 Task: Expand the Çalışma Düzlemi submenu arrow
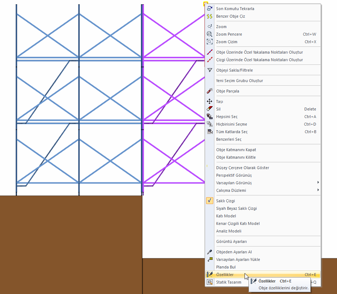318,190
